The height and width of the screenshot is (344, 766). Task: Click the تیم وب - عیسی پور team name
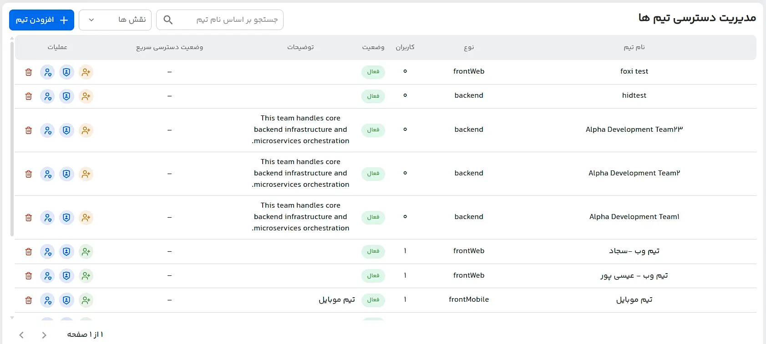(x=634, y=276)
